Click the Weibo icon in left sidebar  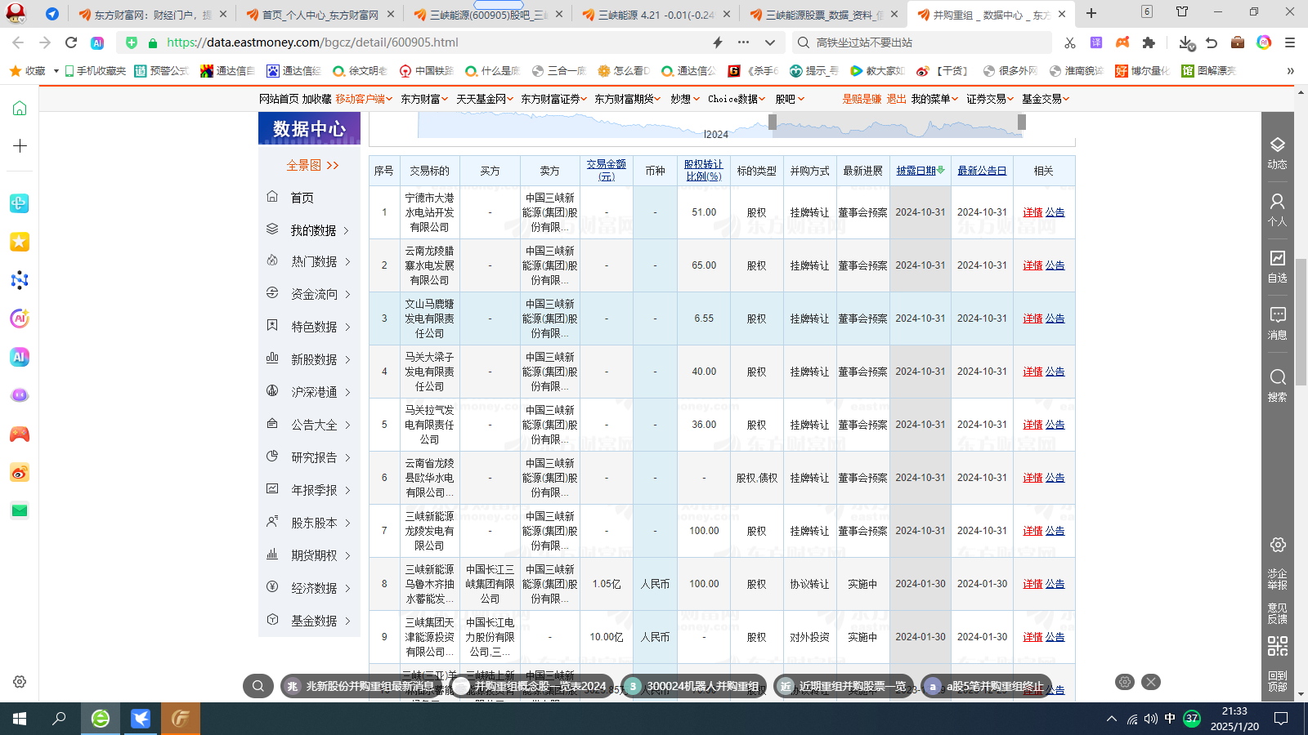click(20, 473)
